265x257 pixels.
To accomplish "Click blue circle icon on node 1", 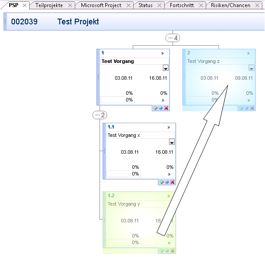I will [x=161, y=108].
